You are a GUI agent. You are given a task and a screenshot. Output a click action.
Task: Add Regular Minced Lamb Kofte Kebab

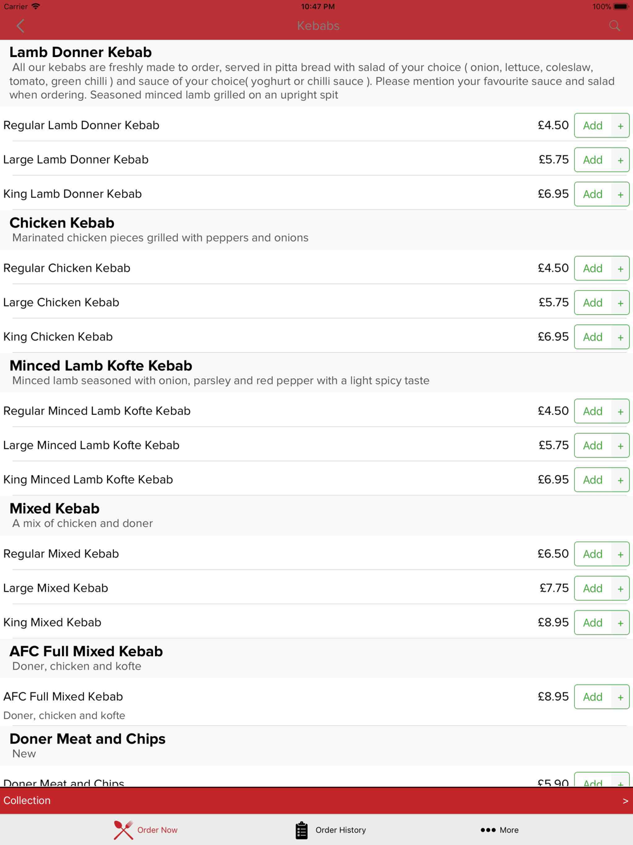[592, 412]
